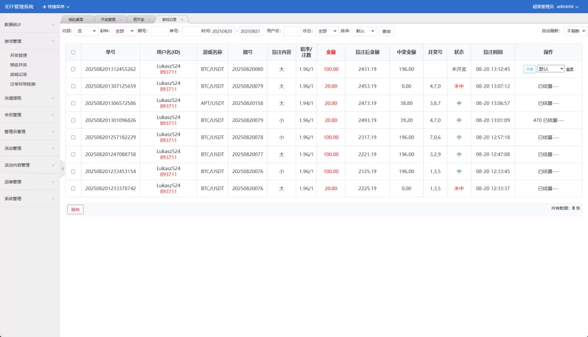This screenshot has width=588, height=337.
Task: Check the row for order 202508201247088758
Action: click(73, 154)
